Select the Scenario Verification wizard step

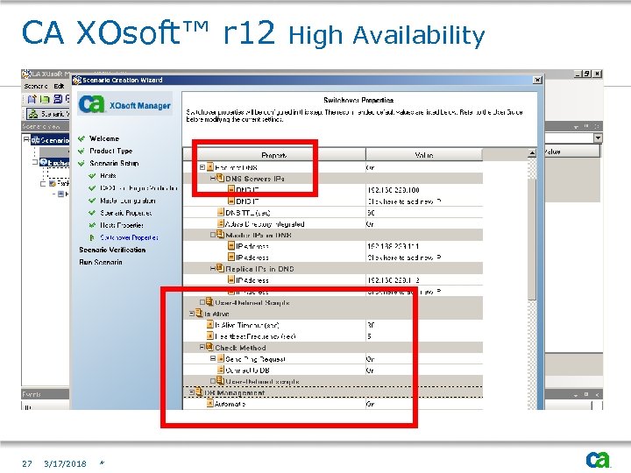[x=112, y=250]
